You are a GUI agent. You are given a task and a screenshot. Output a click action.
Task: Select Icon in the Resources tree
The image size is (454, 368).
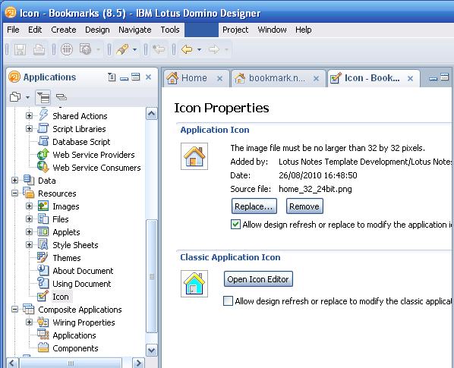[x=61, y=297]
